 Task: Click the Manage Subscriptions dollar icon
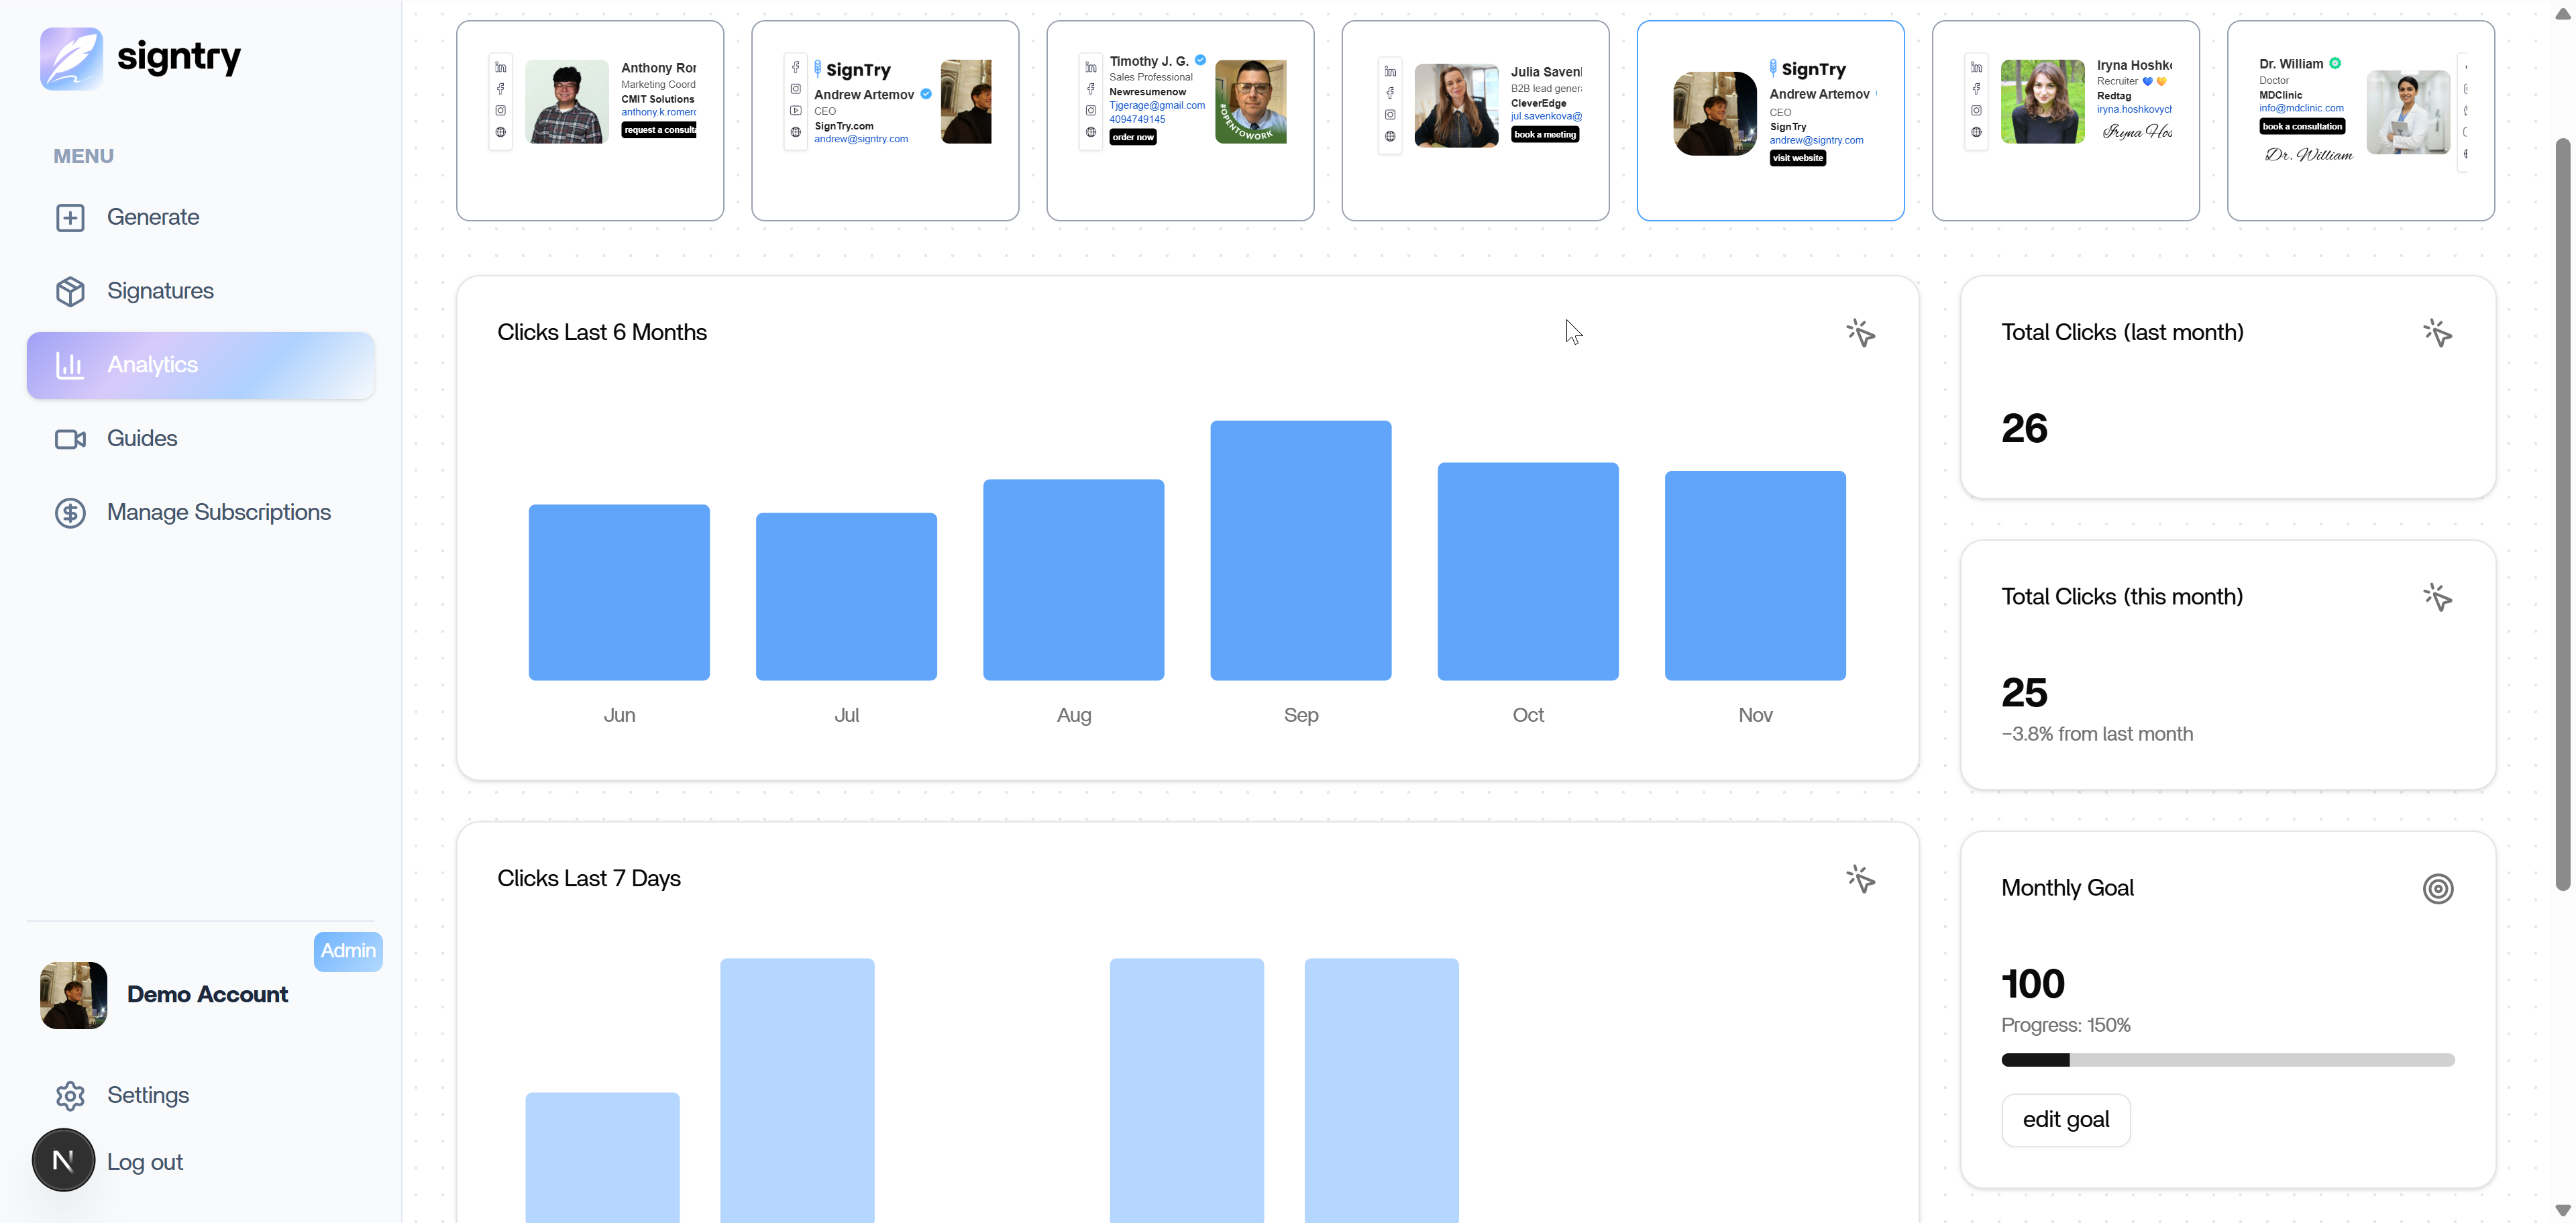70,513
